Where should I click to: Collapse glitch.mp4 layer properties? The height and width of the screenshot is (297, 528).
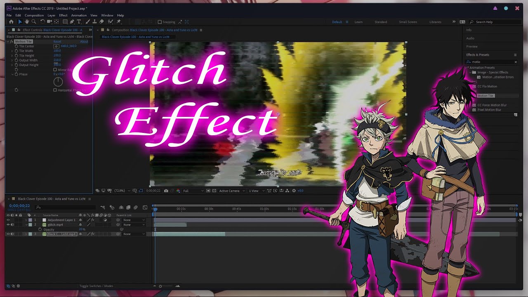point(26,225)
